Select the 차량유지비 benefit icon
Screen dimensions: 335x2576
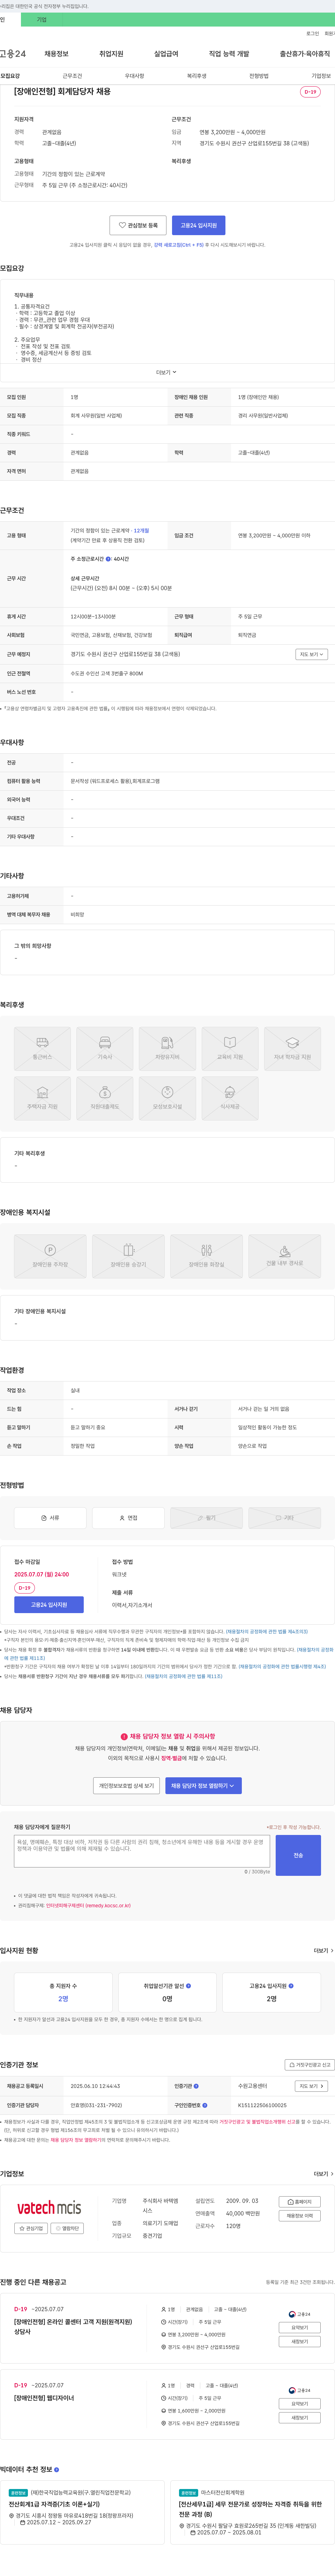pyautogui.click(x=167, y=1048)
